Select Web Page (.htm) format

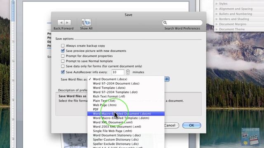click(x=126, y=105)
